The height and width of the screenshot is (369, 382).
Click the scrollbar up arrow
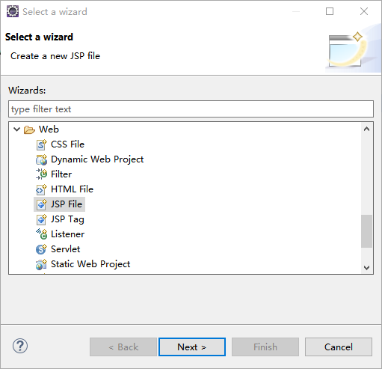[366, 129]
